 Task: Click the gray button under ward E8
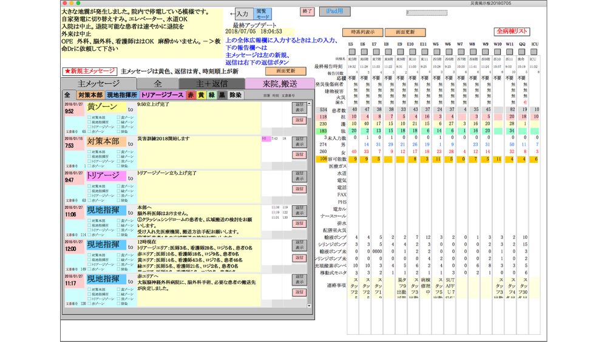coord(388,52)
